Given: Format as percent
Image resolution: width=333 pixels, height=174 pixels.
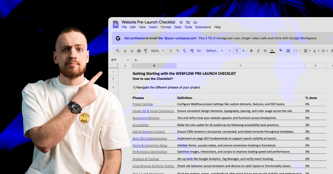Looking at the screenshot, I should point(178,51).
